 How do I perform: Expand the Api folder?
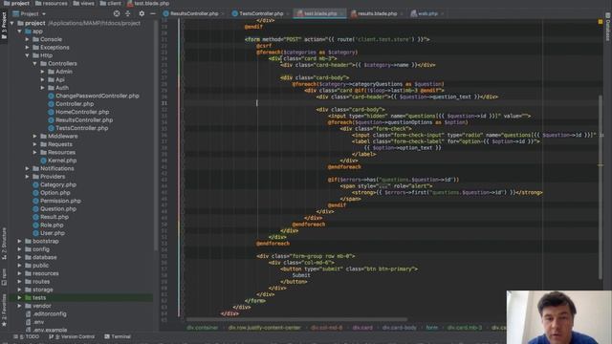(42, 79)
